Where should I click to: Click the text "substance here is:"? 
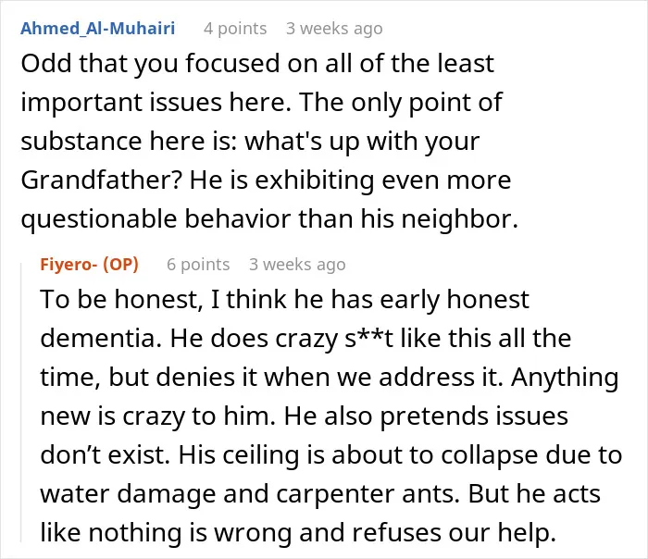(x=129, y=142)
